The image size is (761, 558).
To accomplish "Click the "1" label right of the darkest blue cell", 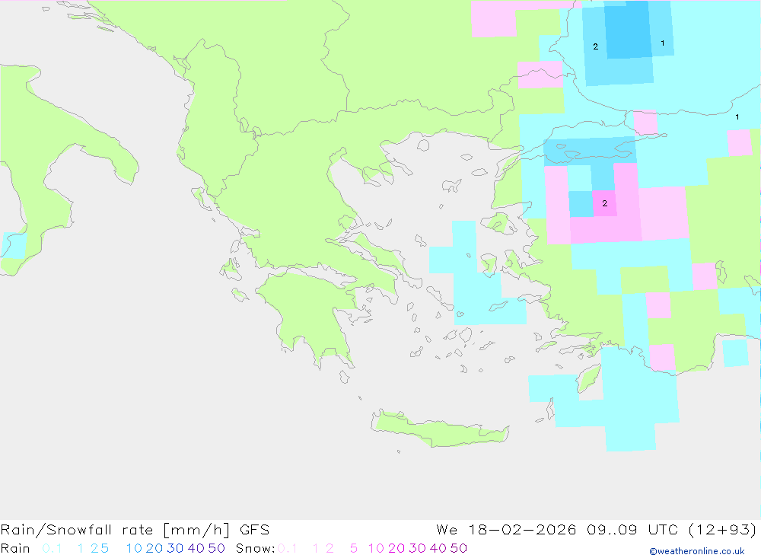I will 663,43.
